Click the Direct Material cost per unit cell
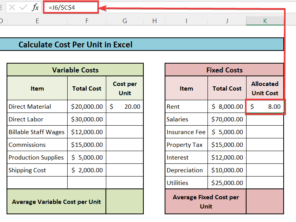The image size is (296, 222). pyautogui.click(x=124, y=107)
